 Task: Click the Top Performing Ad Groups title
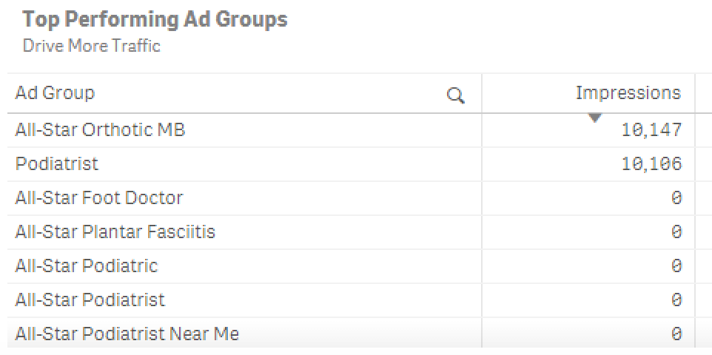(x=155, y=20)
